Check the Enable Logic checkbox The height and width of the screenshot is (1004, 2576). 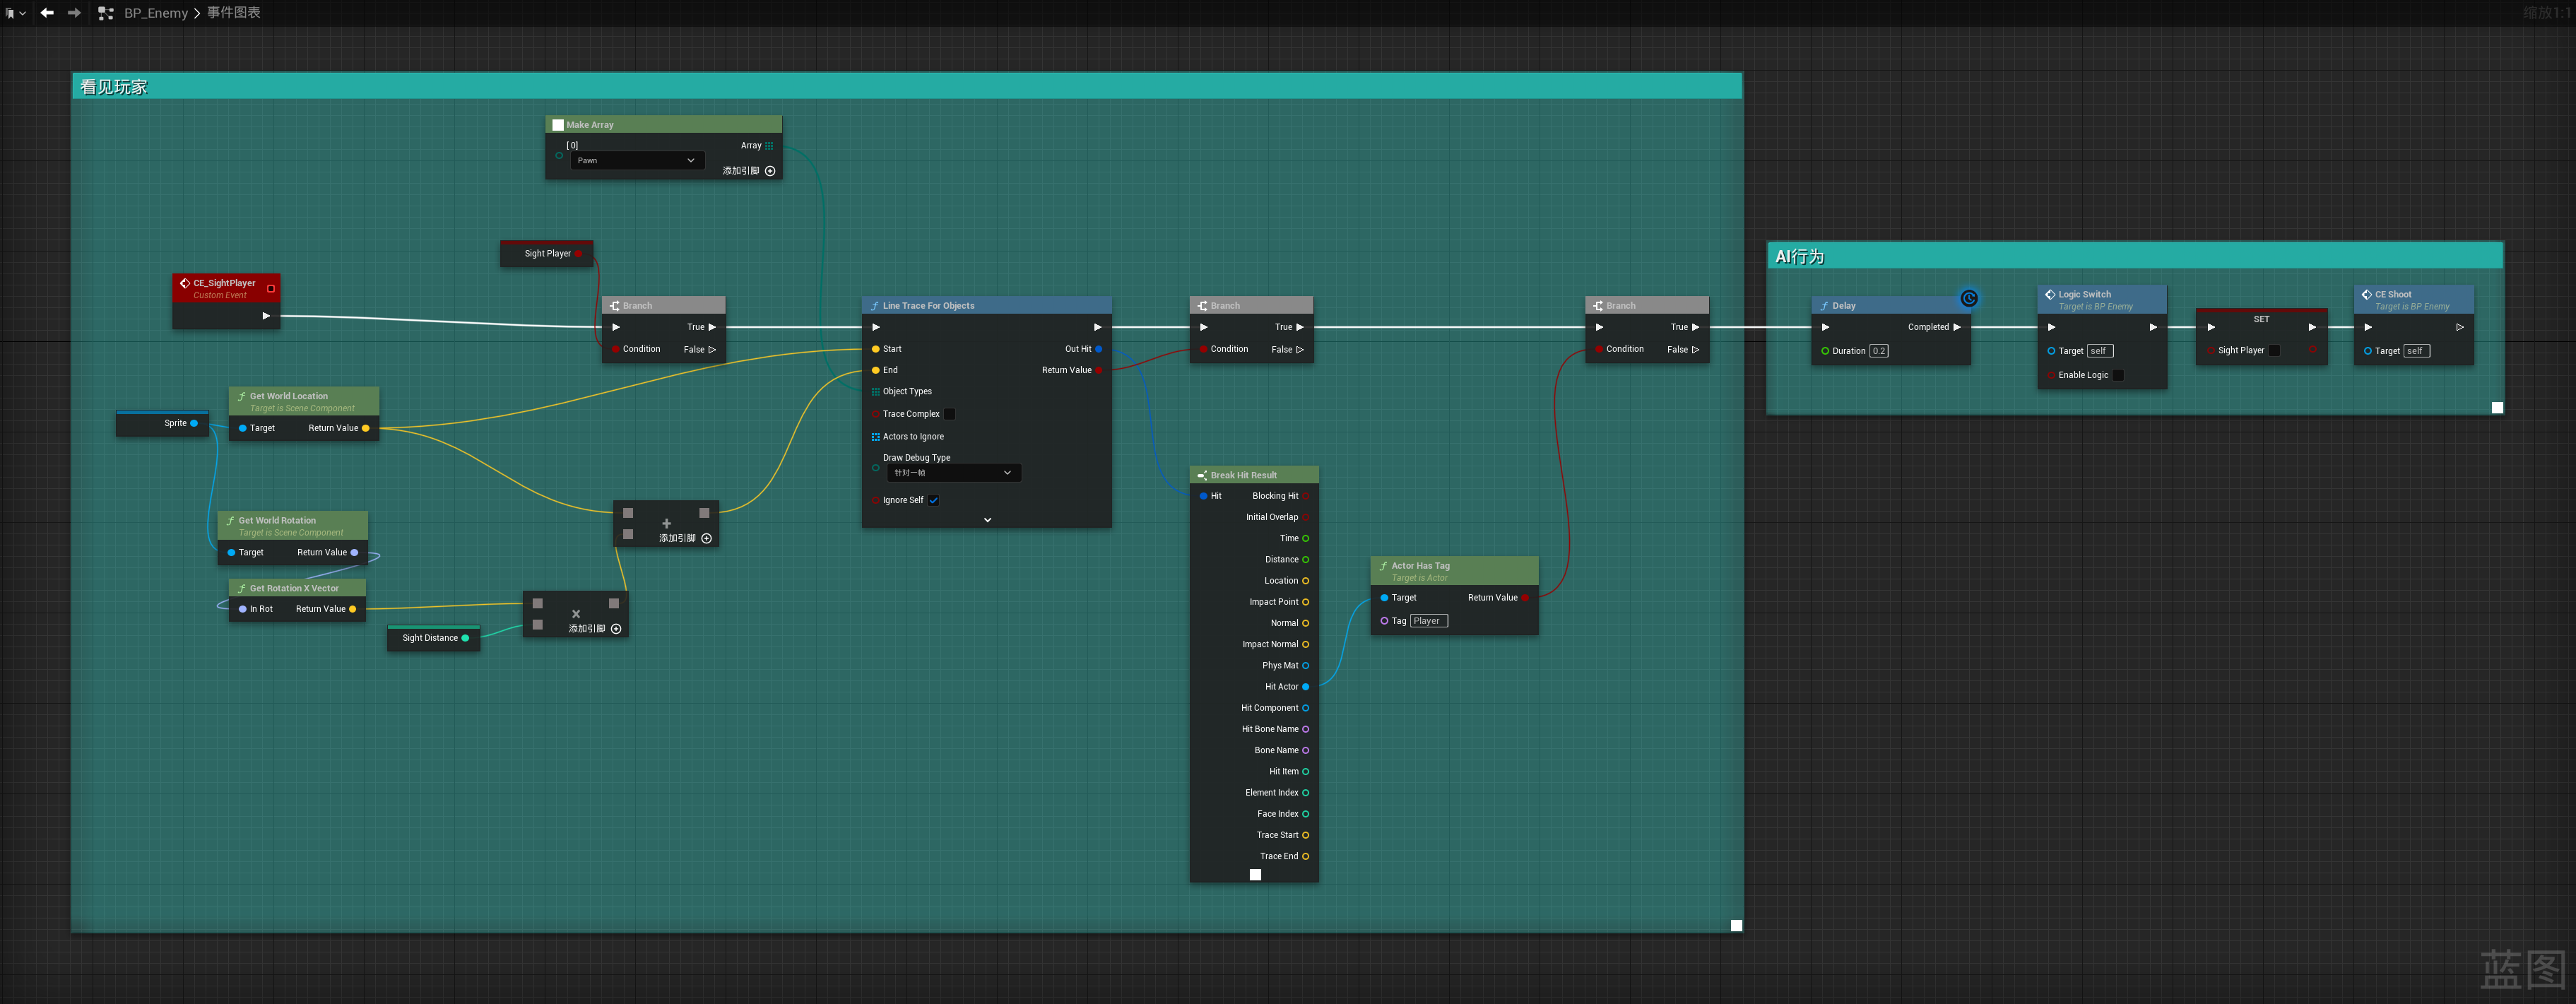(x=2117, y=375)
